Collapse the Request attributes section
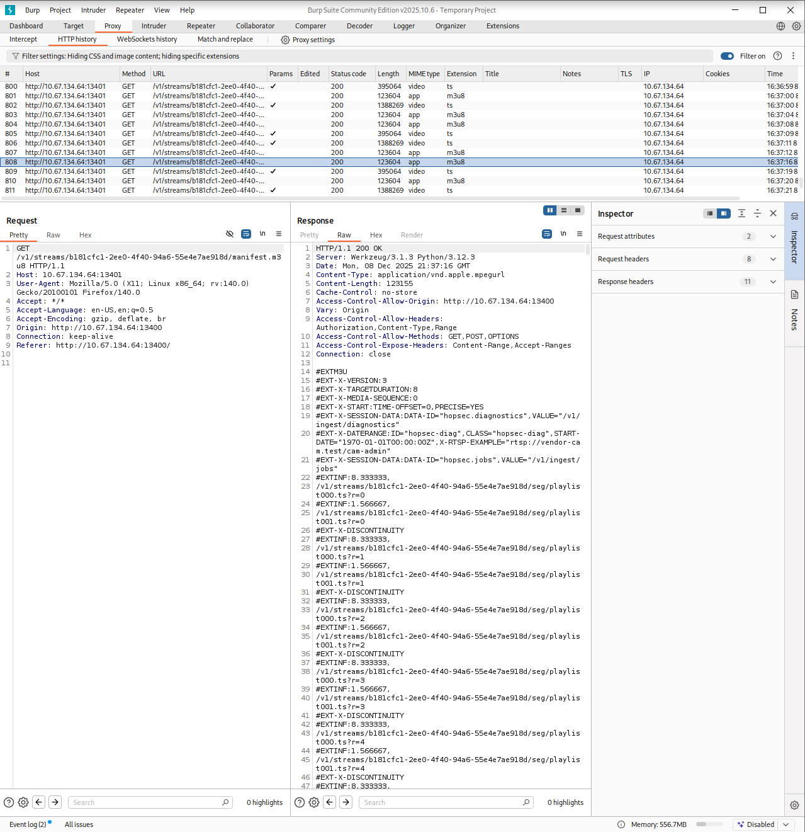The width and height of the screenshot is (805, 832). [772, 236]
